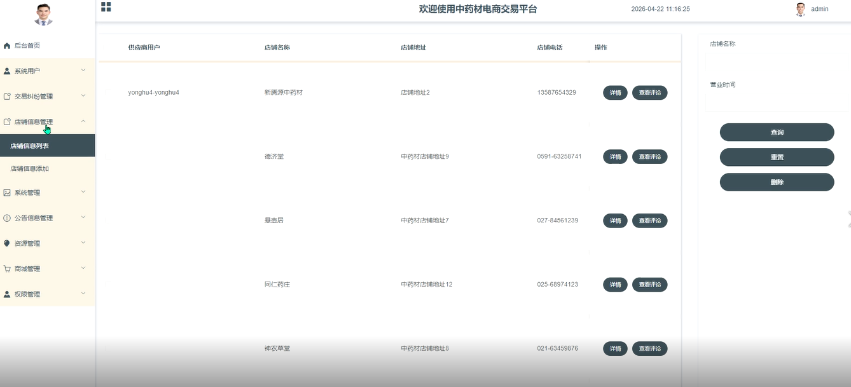Open 商城管理 menu item
This screenshot has height=387, width=851.
48,269
